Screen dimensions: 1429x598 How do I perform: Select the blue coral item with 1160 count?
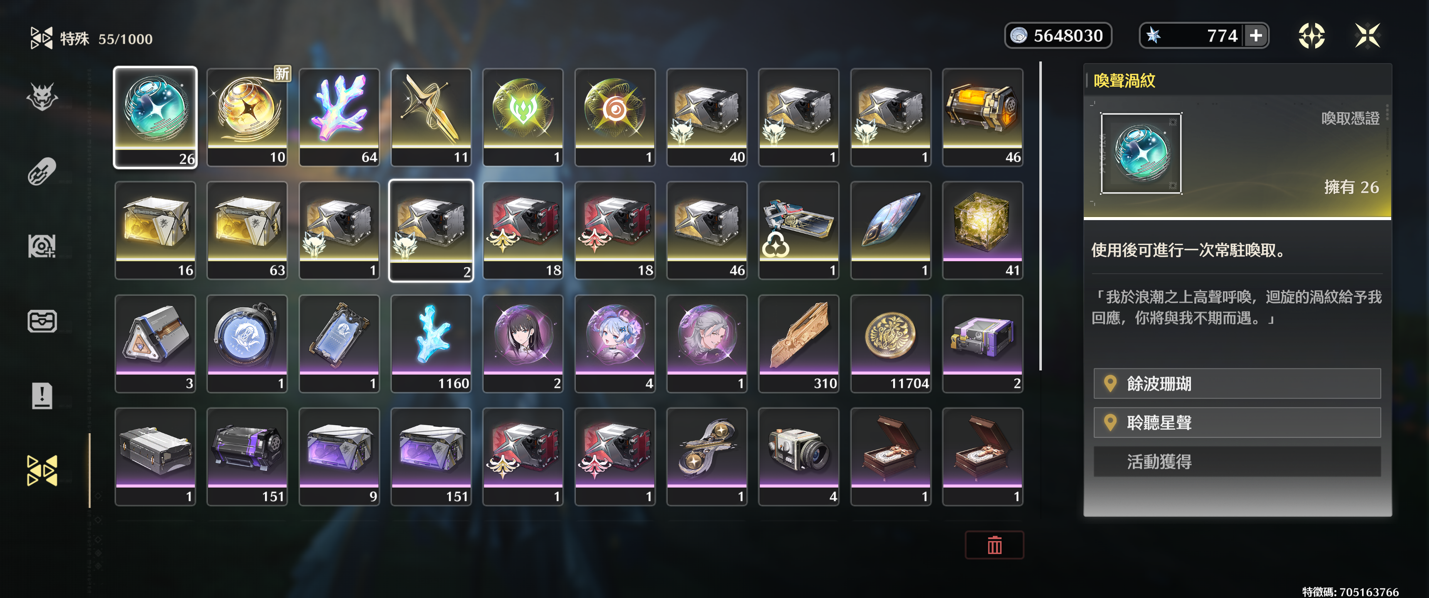432,343
